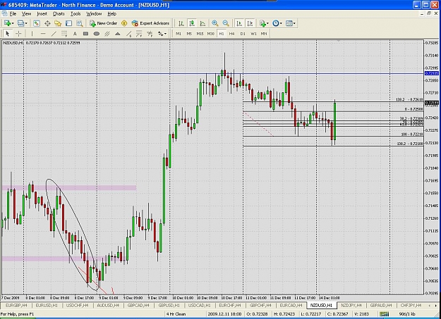Open the Charts menu
The image size is (441, 319).
pos(59,13)
